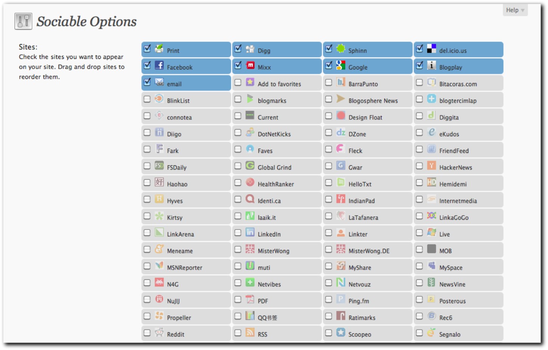Screen dimensions: 548x350
Task: Check the NewsVine checkbox
Action: 419,282
